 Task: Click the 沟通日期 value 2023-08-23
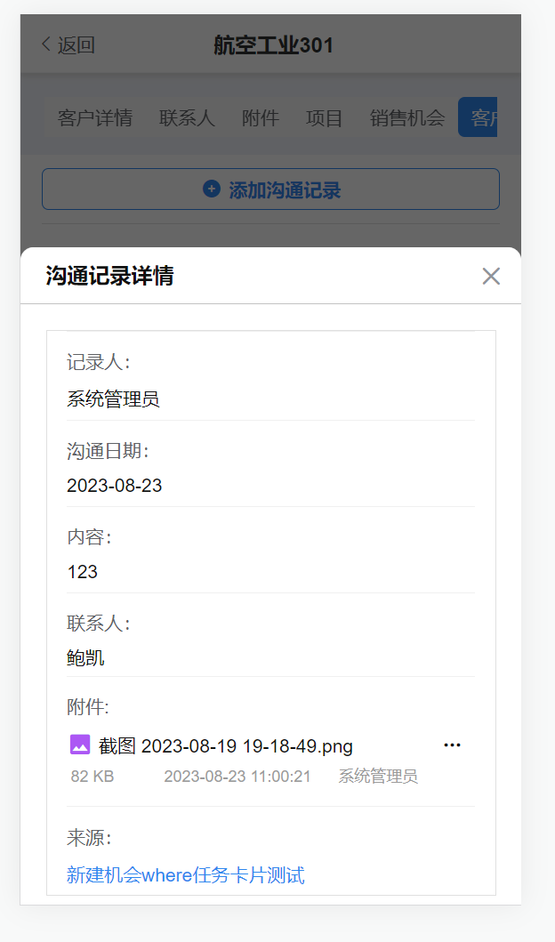coord(115,486)
